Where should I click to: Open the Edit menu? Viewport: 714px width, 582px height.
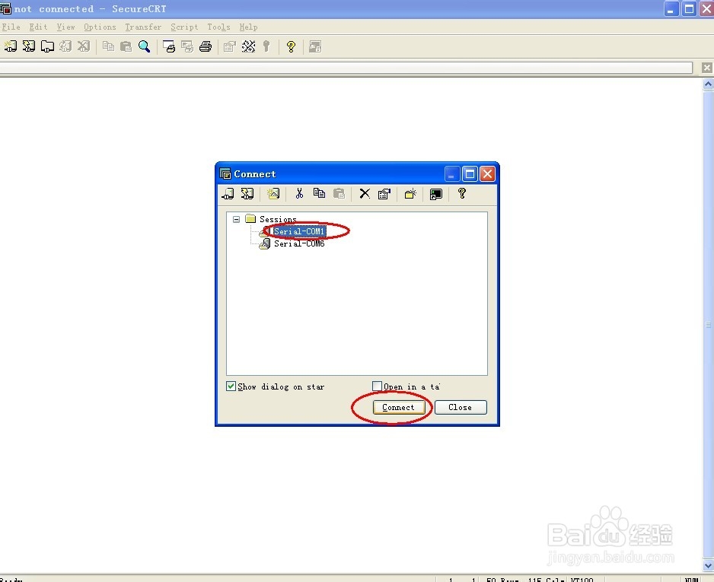pos(38,27)
